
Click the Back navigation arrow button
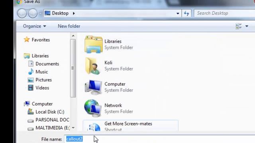(x=22, y=13)
